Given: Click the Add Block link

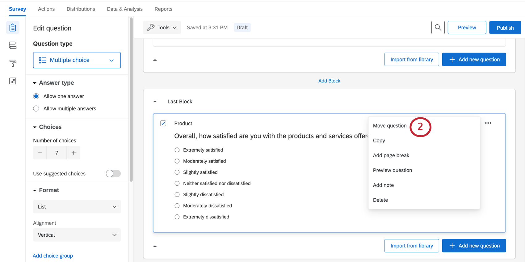Looking at the screenshot, I should (329, 81).
